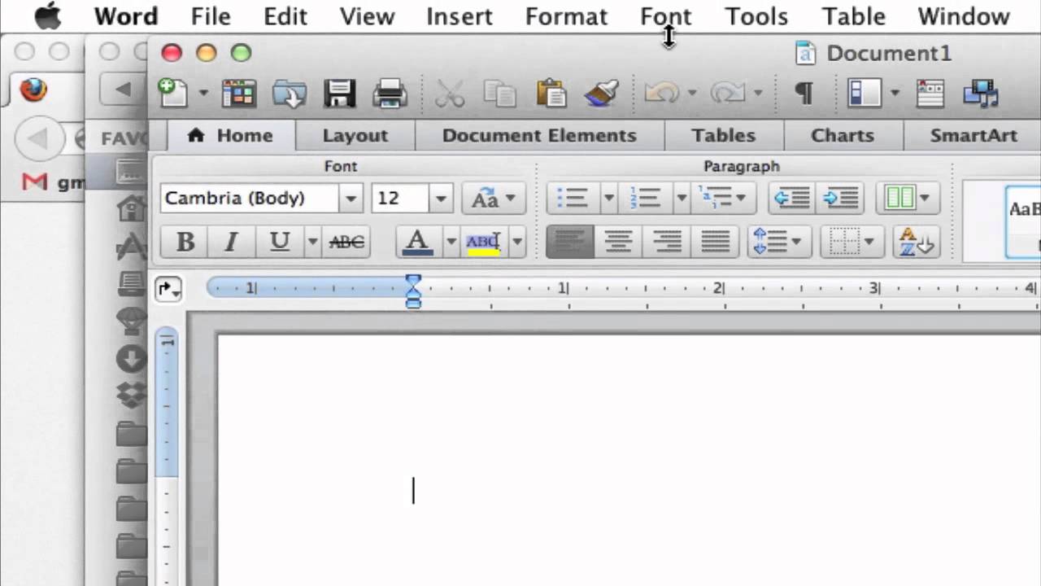
Task: Open the new-from-template gallery icon
Action: pyautogui.click(x=238, y=94)
